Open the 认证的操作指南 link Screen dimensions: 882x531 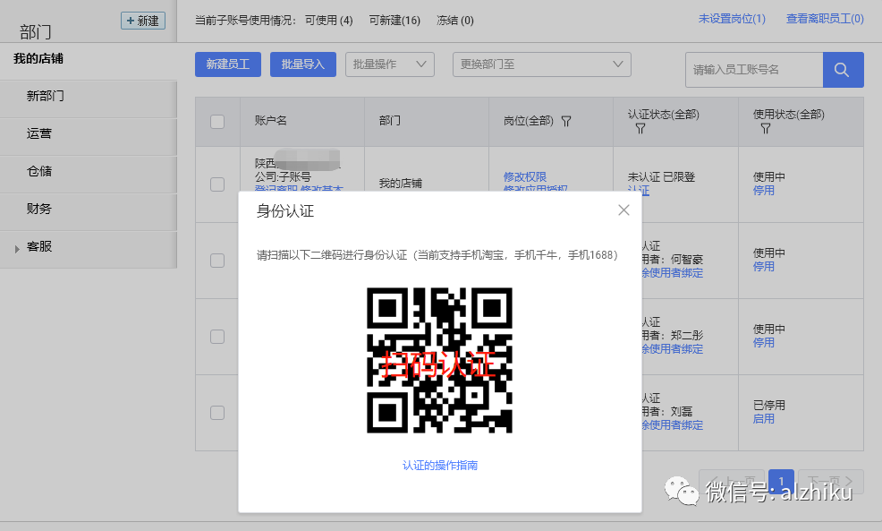[x=440, y=465]
